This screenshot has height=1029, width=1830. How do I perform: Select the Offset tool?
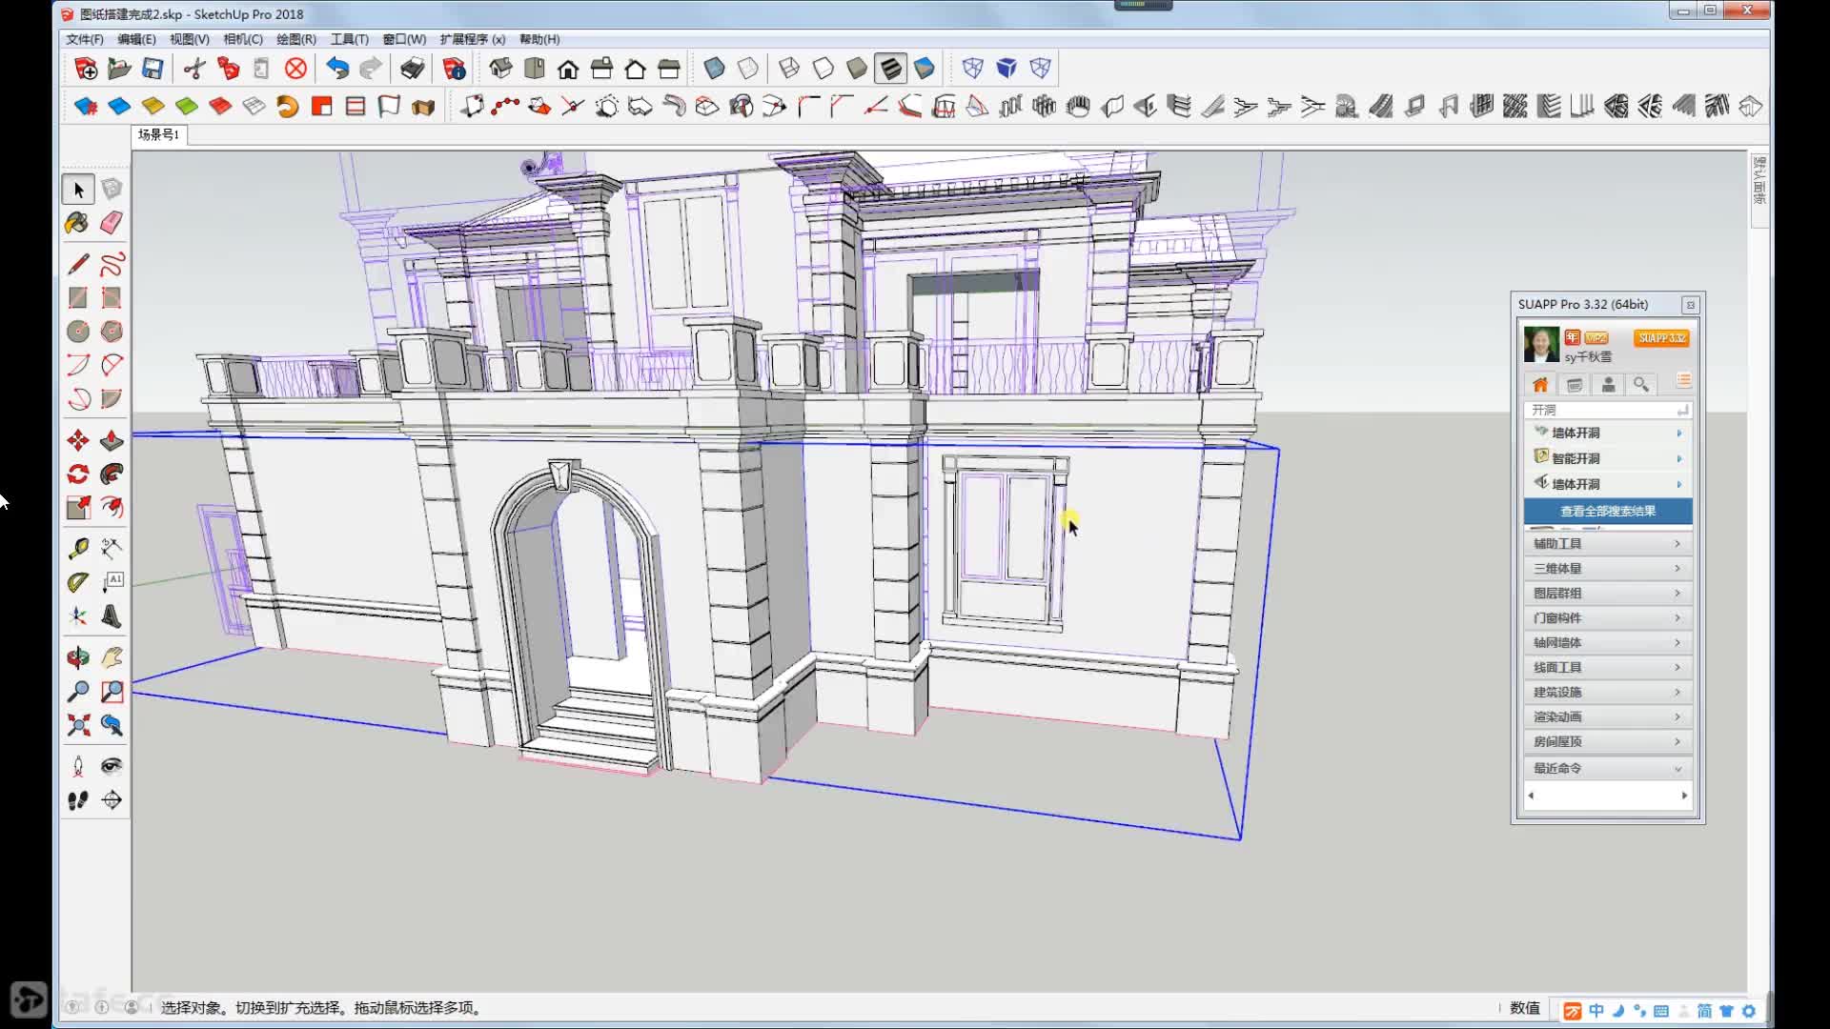tap(112, 508)
